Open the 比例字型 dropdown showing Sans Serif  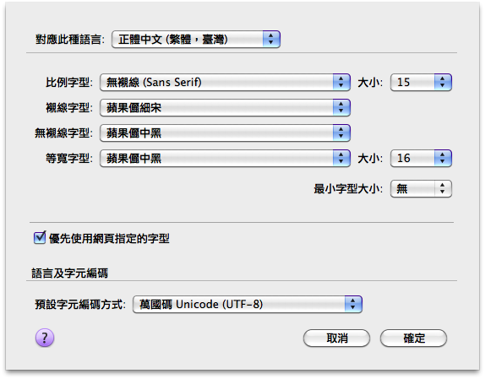[225, 82]
